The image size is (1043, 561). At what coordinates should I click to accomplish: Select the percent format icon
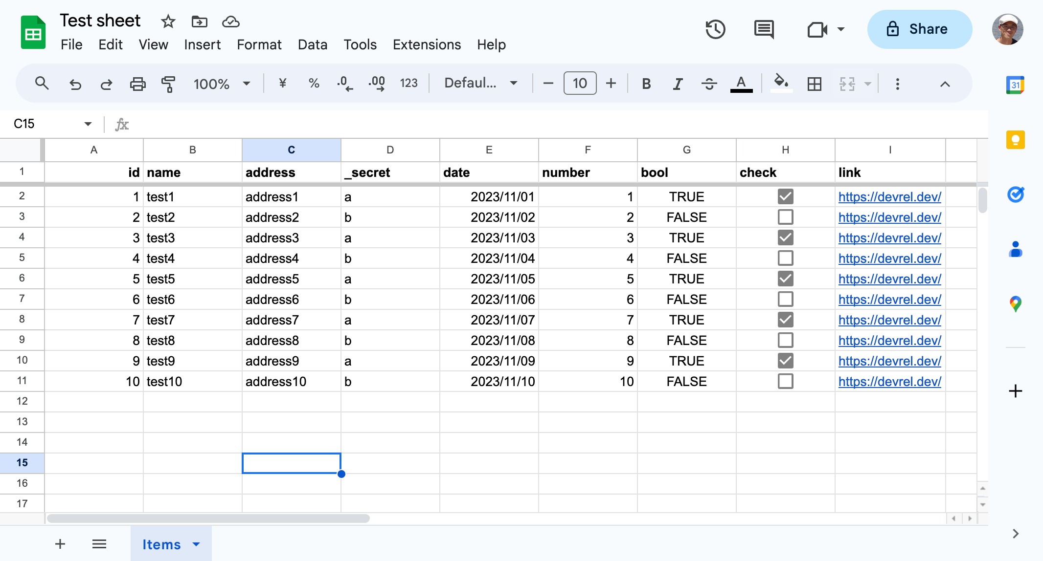coord(314,83)
